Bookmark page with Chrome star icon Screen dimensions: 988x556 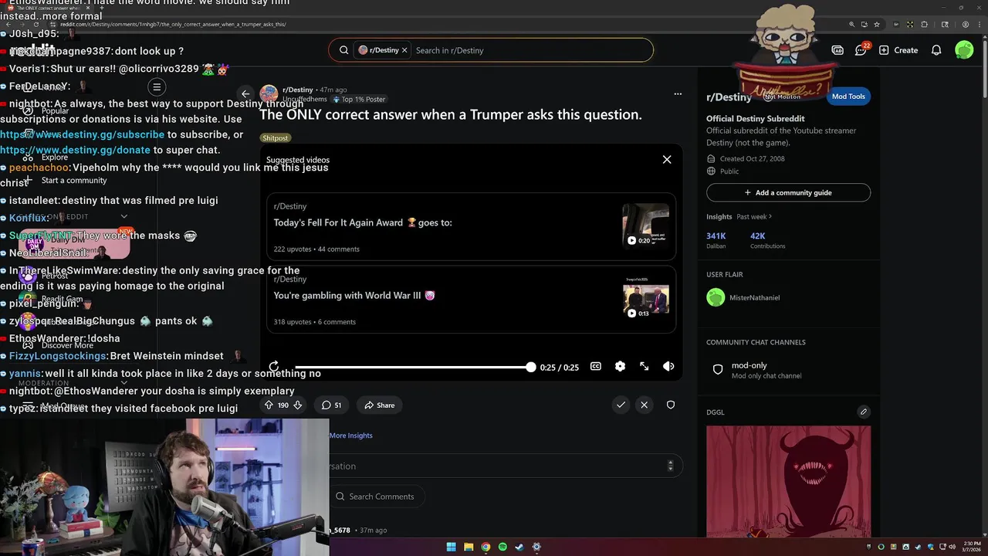pos(877,24)
